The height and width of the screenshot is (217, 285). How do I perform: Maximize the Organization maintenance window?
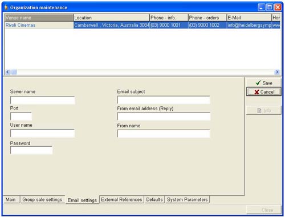pyautogui.click(x=270, y=7)
